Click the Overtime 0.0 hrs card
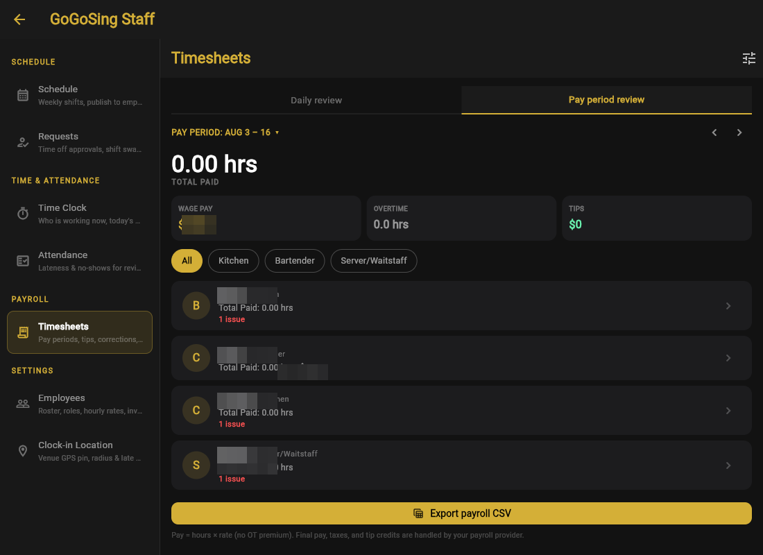Image resolution: width=763 pixels, height=555 pixels. pyautogui.click(x=461, y=218)
